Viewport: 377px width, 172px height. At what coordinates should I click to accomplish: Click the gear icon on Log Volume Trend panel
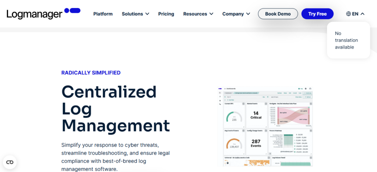311,158
